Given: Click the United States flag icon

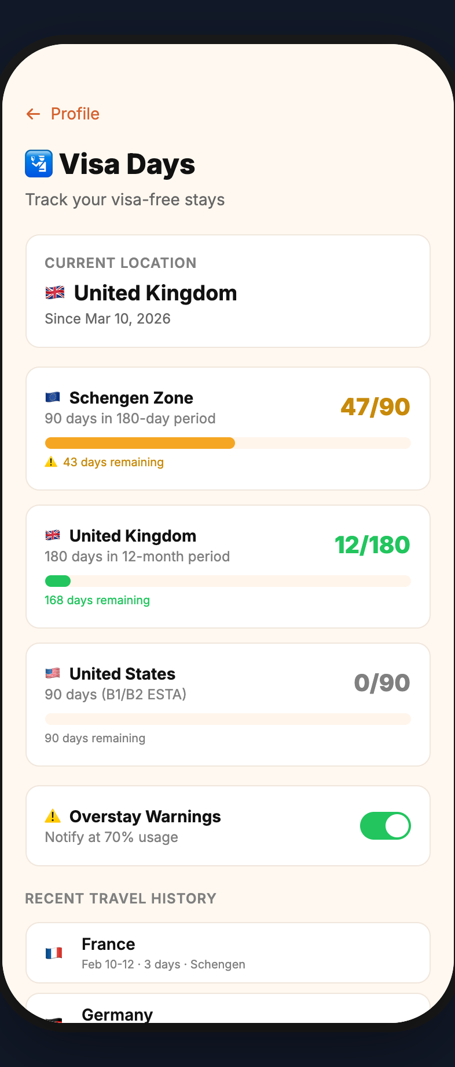Looking at the screenshot, I should (54, 673).
